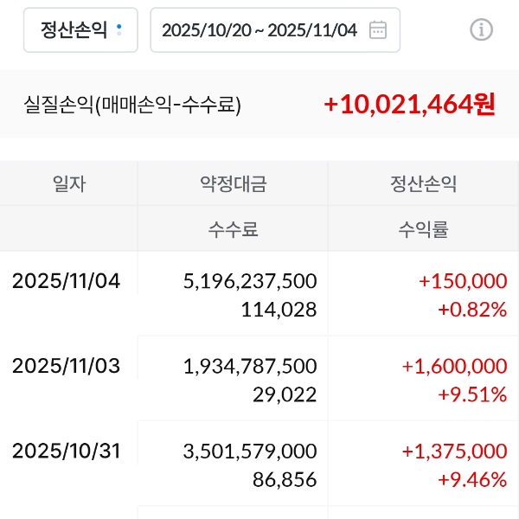Image resolution: width=519 pixels, height=519 pixels.
Task: Click the +1,600,000 profit value
Action: (x=454, y=366)
